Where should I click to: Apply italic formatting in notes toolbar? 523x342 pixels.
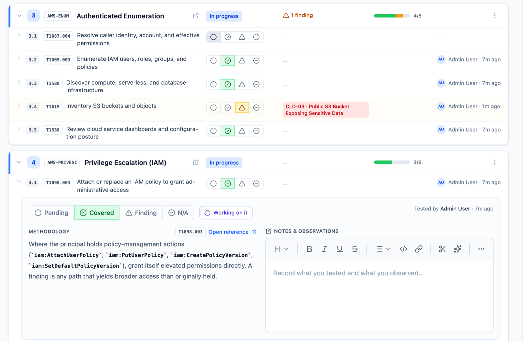[324, 249]
